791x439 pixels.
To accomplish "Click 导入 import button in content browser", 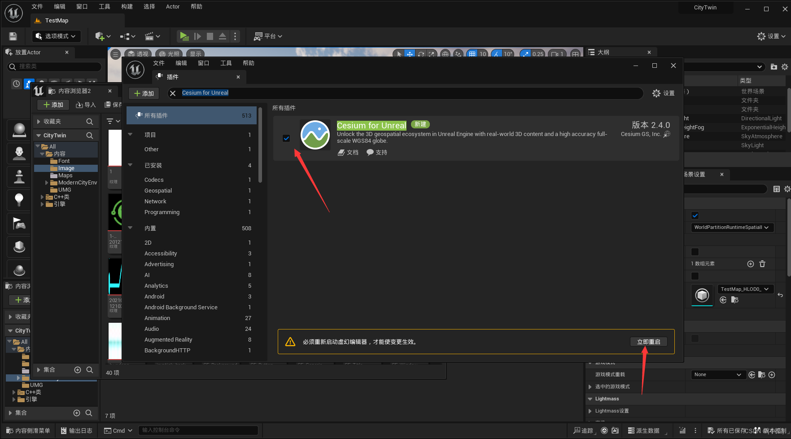I will [x=86, y=105].
